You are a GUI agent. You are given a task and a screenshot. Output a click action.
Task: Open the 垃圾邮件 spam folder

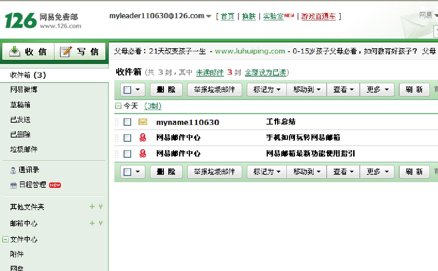pyautogui.click(x=24, y=149)
